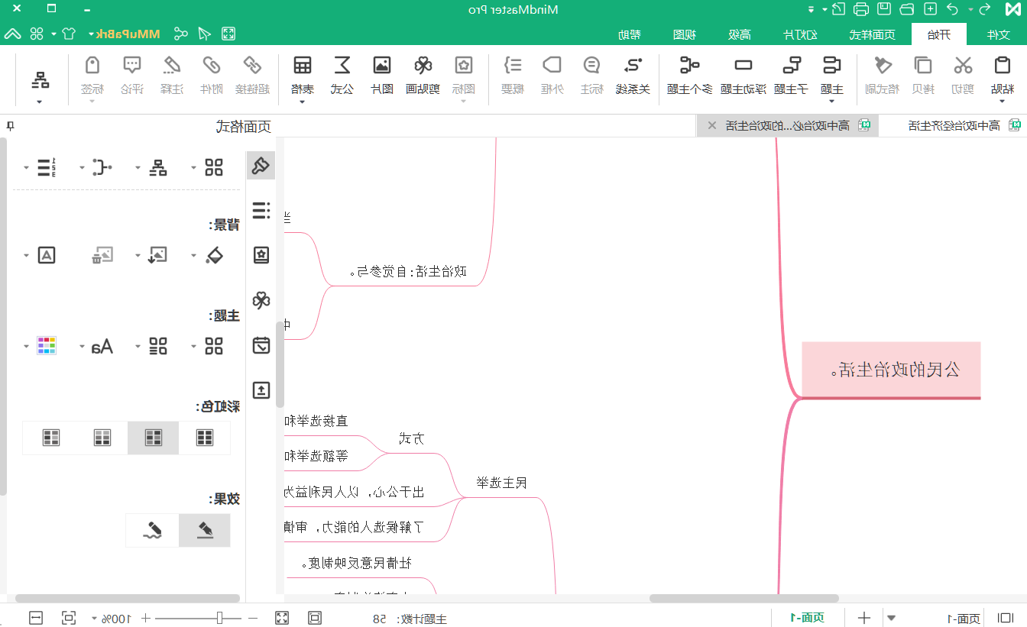Viewport: 1027px width, 627px height.
Task: Switch to the 高中政治经济生活 document tab
Action: 955,125
